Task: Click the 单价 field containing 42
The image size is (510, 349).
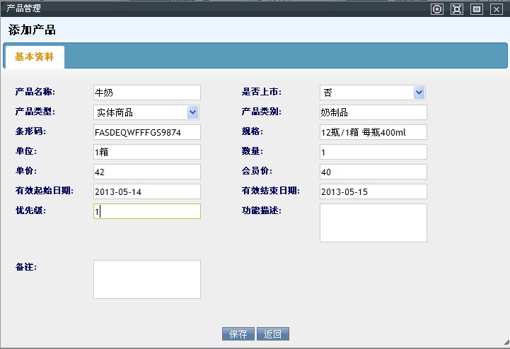Action: click(x=146, y=172)
